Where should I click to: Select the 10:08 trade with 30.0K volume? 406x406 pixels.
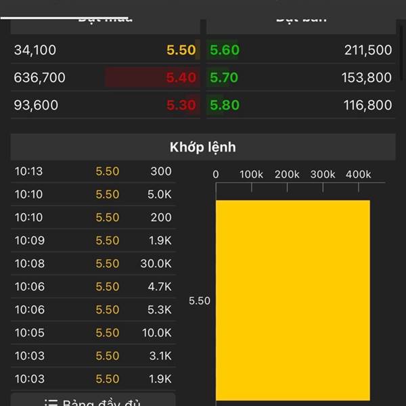(93, 263)
